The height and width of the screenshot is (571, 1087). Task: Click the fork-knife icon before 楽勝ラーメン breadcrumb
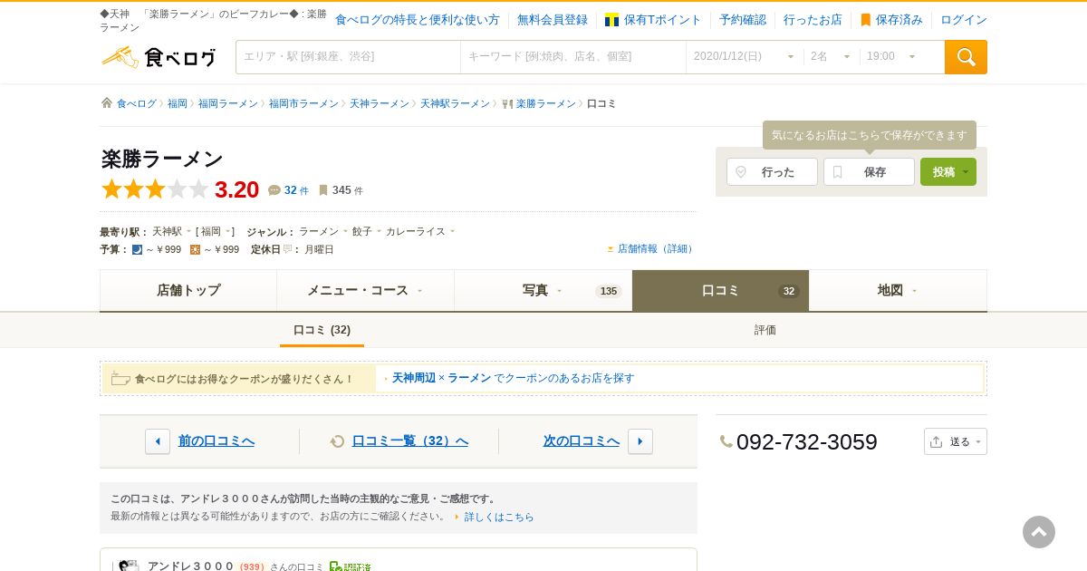click(x=507, y=104)
